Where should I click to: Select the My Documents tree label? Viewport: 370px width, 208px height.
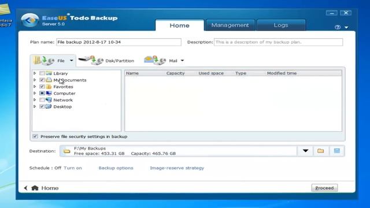70,80
